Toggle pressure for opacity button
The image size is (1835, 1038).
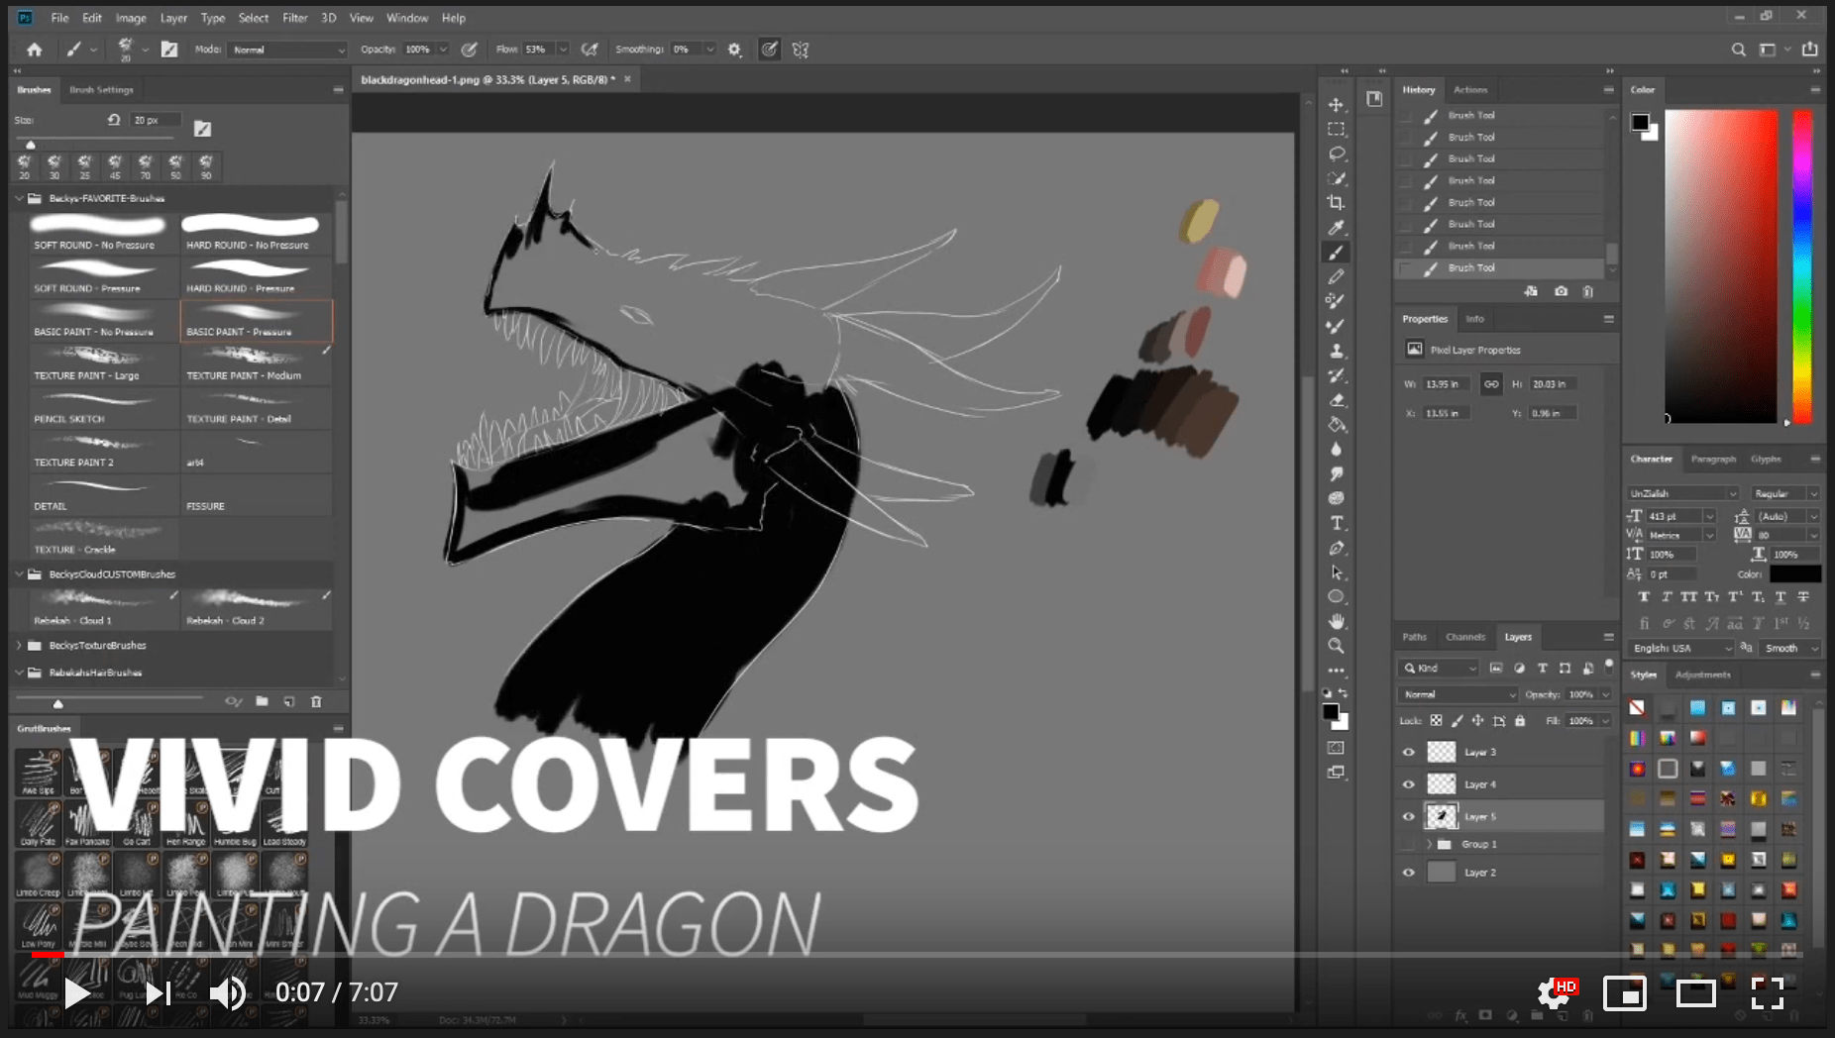470,50
